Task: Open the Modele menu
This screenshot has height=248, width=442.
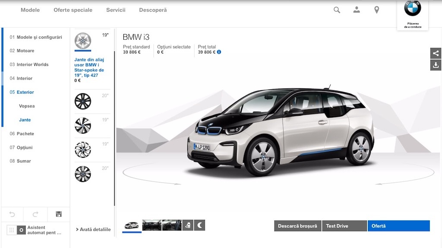Action: pos(30,10)
